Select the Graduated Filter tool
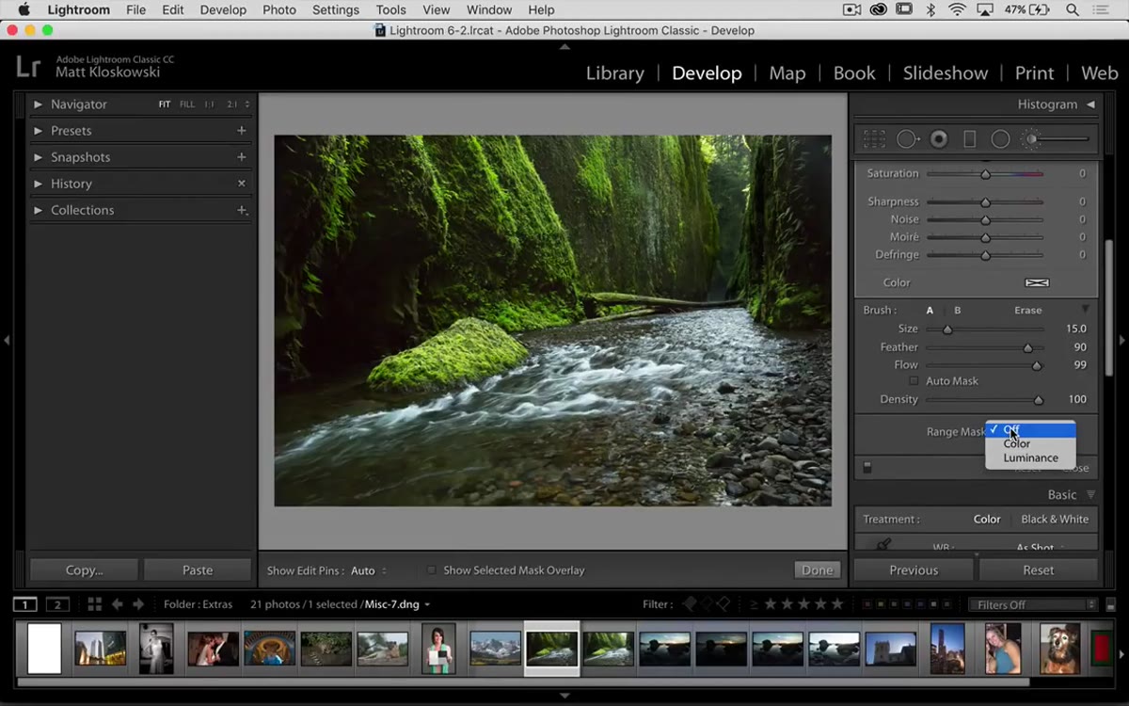The image size is (1129, 706). 969,139
